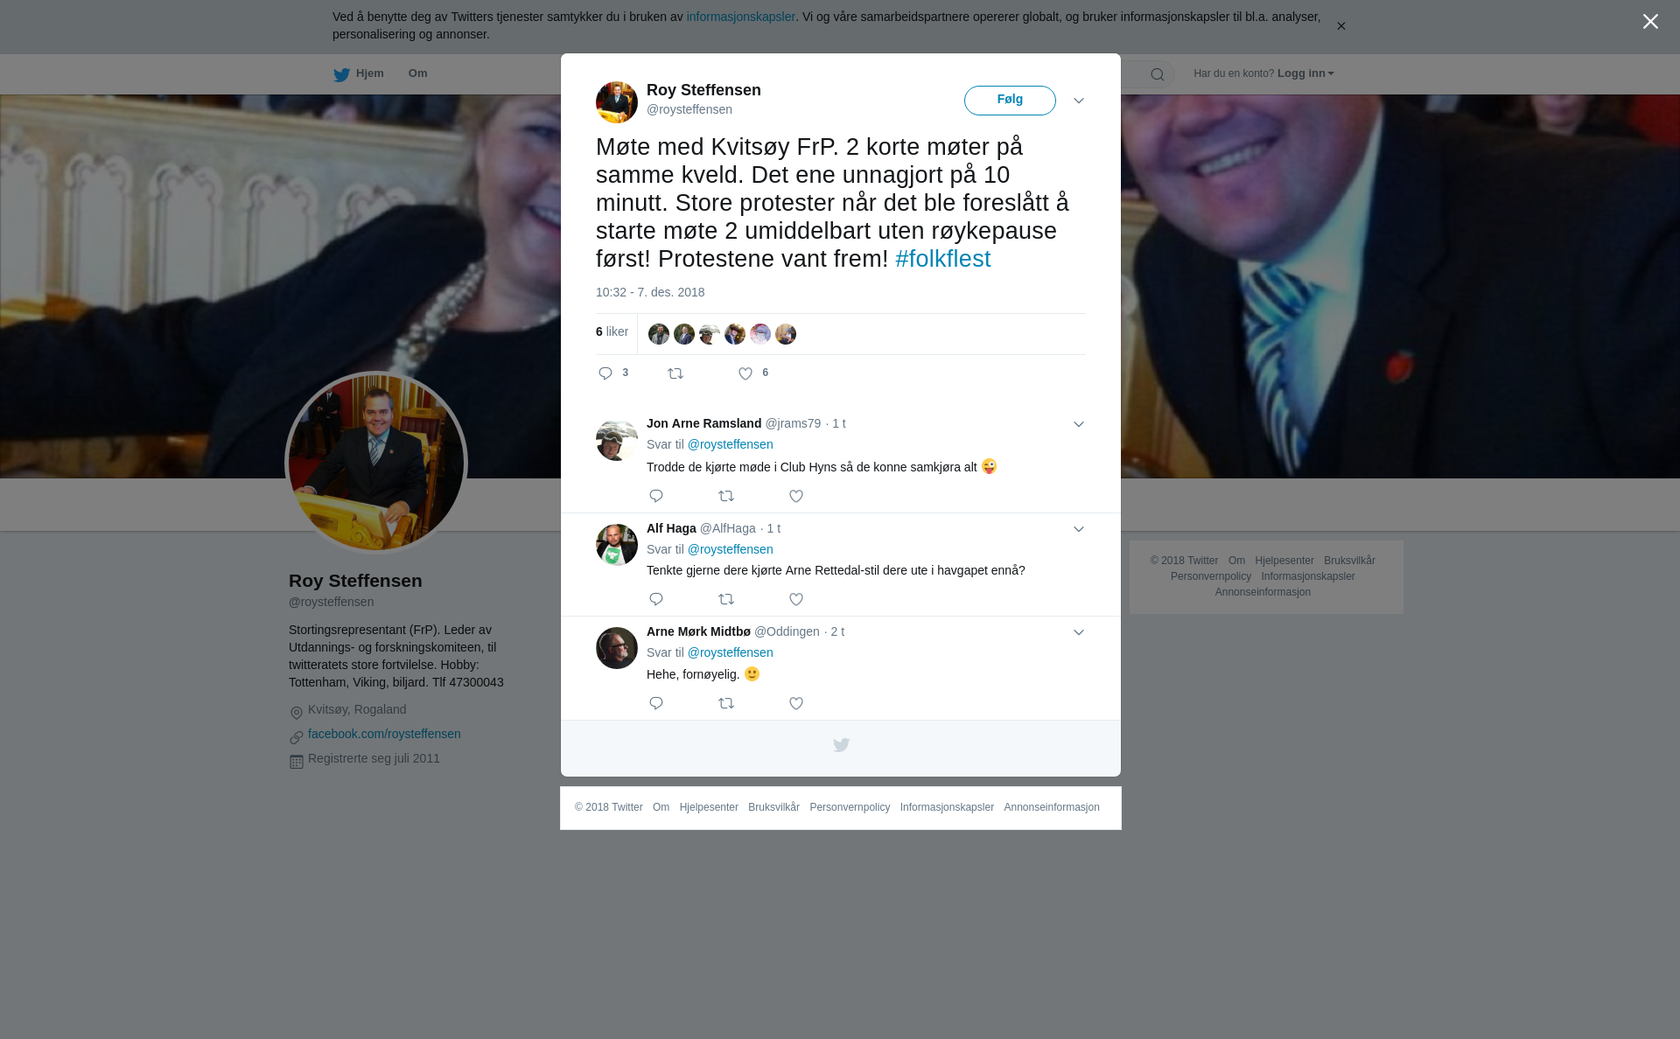Screen dimensions: 1680x1039
Task: Click Twitter bird icon at modal bottom
Action: click(x=841, y=746)
